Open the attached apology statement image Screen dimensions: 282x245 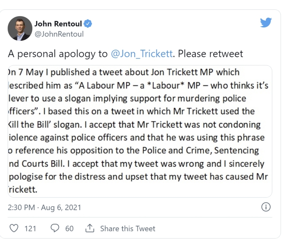coord(140,131)
